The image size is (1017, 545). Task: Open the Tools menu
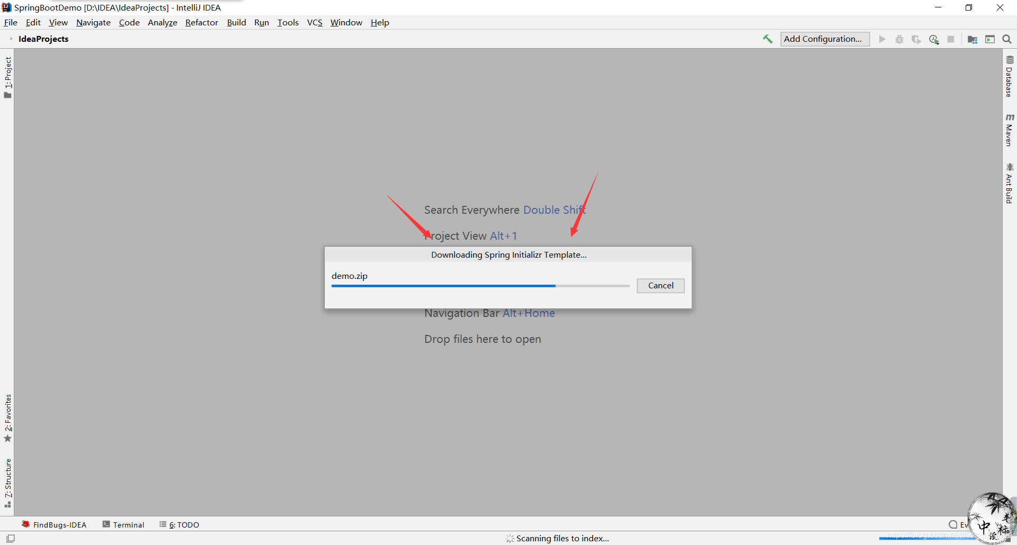[x=288, y=22]
